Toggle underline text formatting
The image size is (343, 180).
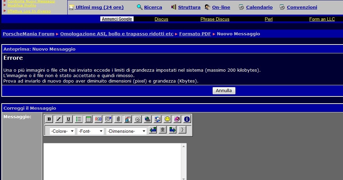pyautogui.click(x=69, y=119)
